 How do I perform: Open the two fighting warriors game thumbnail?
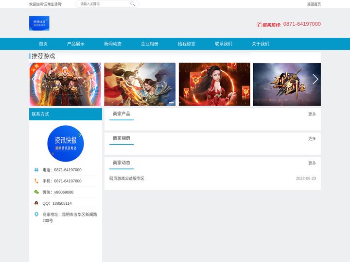pyautogui.click(x=140, y=84)
